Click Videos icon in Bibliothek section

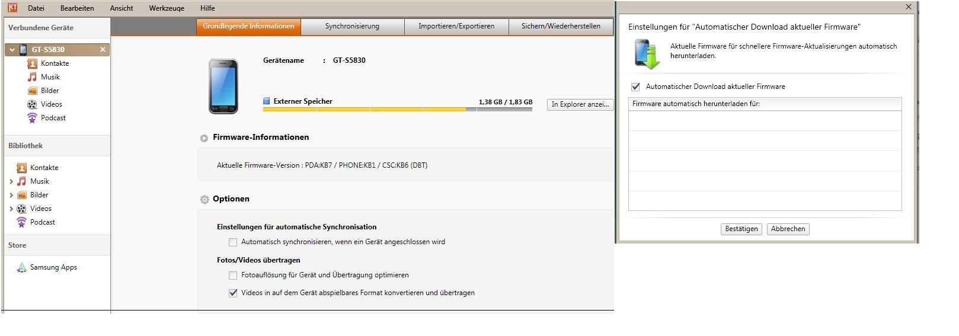pyautogui.click(x=22, y=209)
